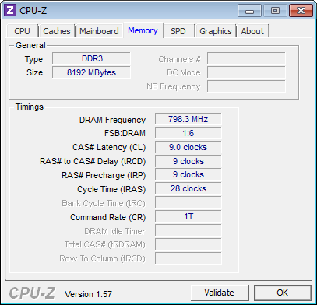Click the Cycle Time tRAS value field
The image size is (317, 305).
click(188, 188)
